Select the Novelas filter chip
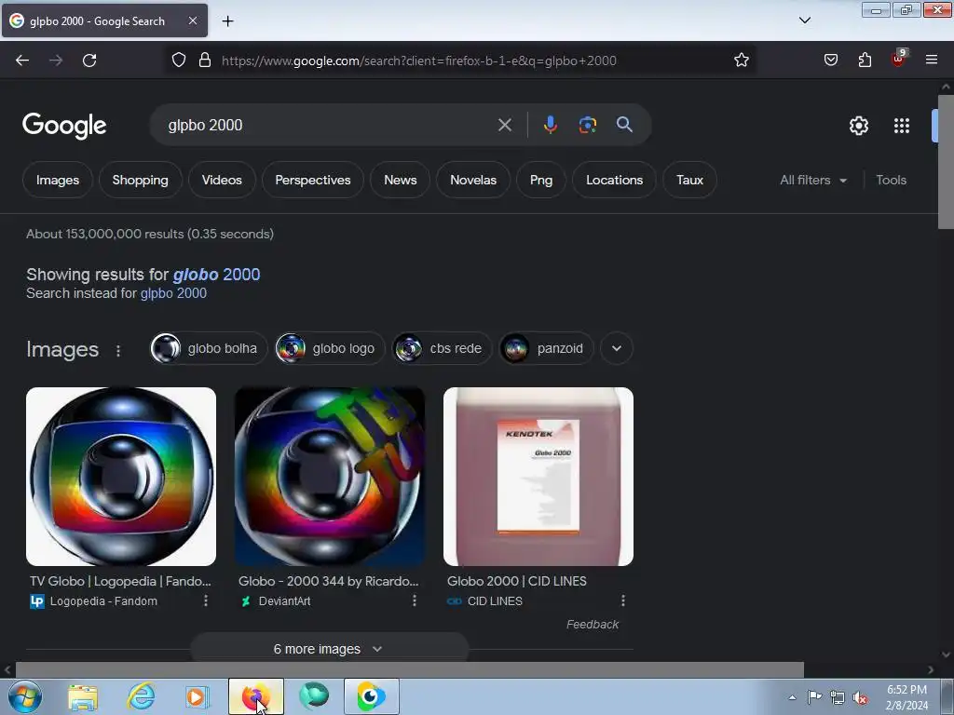The height and width of the screenshot is (715, 954). [x=472, y=180]
